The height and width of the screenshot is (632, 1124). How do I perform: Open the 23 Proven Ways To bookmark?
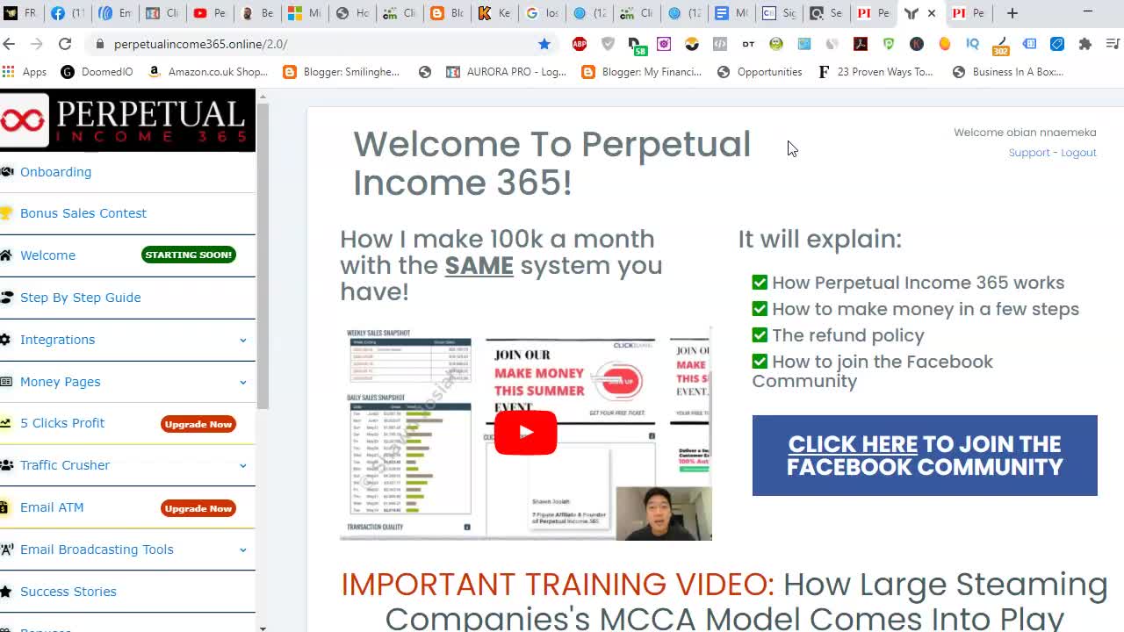click(875, 72)
